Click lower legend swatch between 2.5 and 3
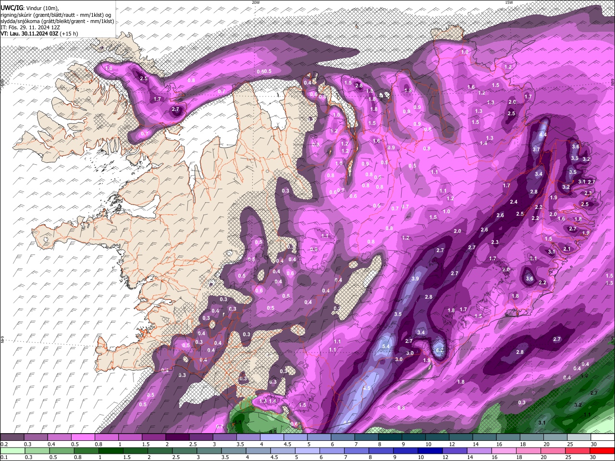 pyautogui.click(x=184, y=451)
